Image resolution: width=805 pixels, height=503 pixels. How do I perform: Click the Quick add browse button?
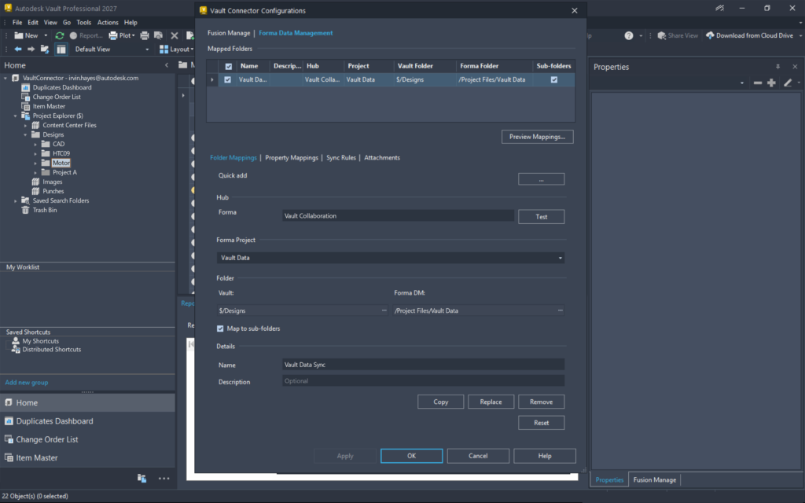click(541, 179)
